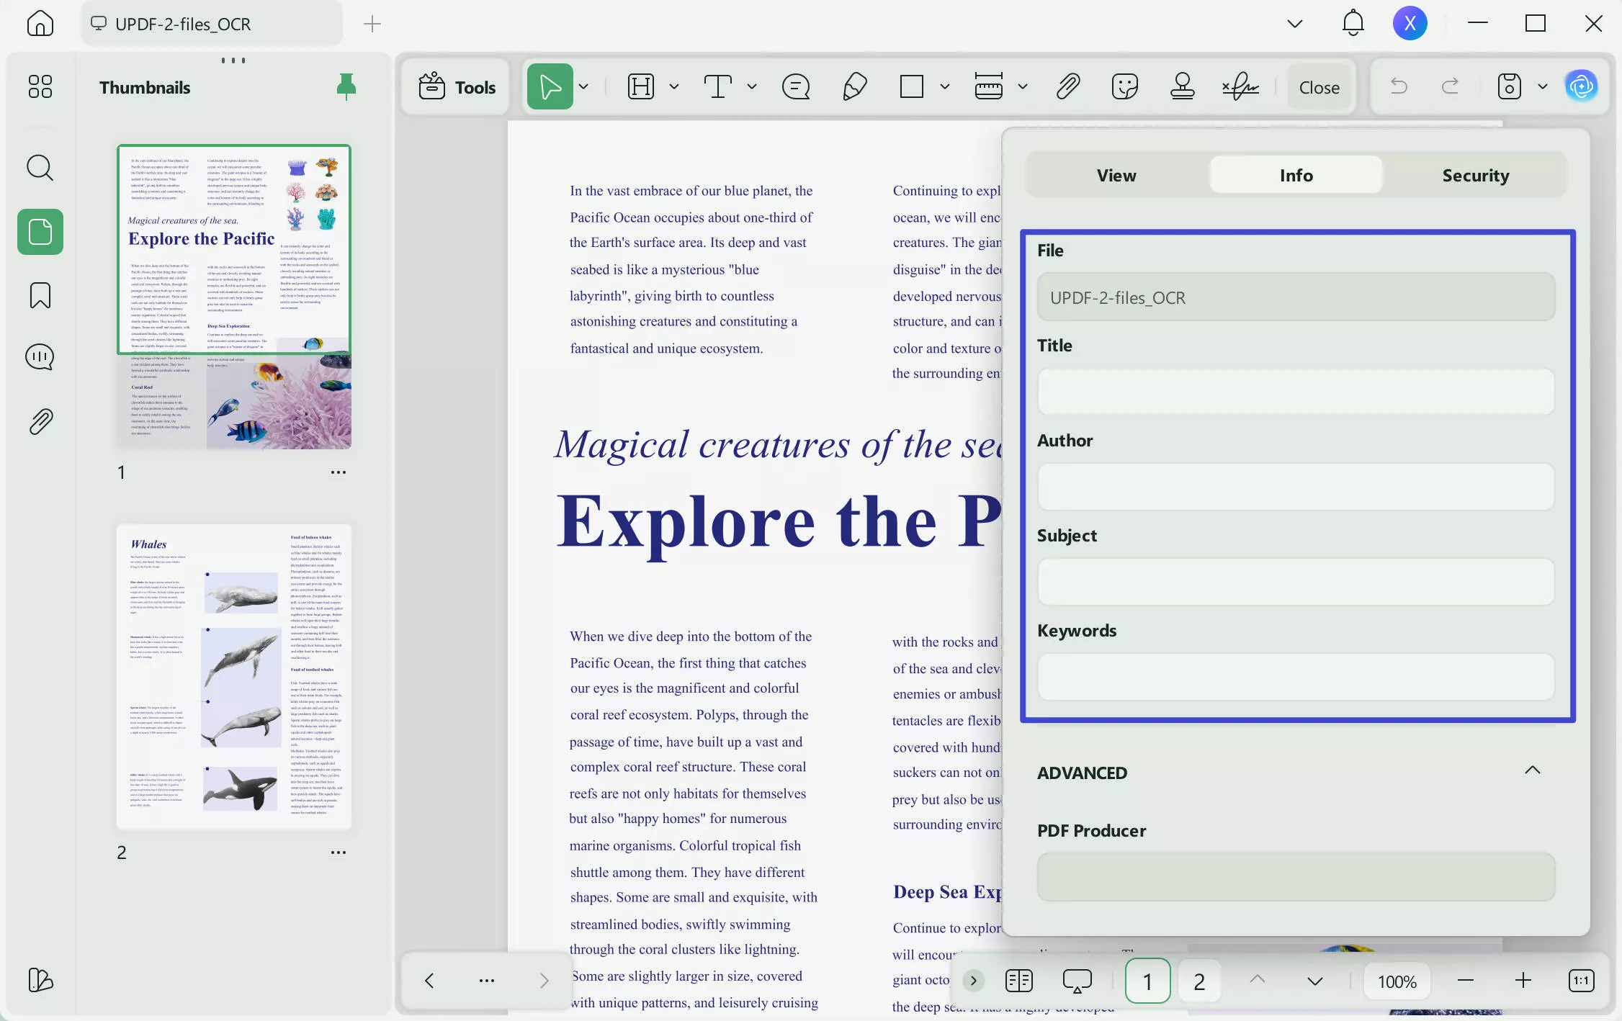
Task: Select the Text editing tool
Action: coord(719,86)
